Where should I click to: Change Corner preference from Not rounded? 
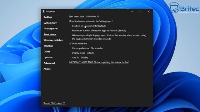[87, 48]
